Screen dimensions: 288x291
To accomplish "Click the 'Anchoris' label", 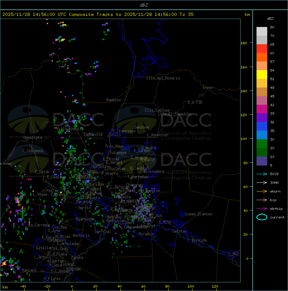I will tap(81, 235).
